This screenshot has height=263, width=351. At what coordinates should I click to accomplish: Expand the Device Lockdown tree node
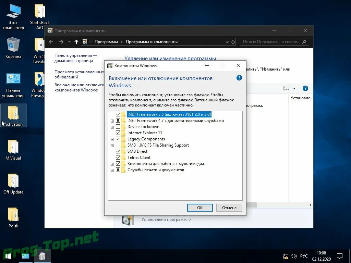(112, 127)
